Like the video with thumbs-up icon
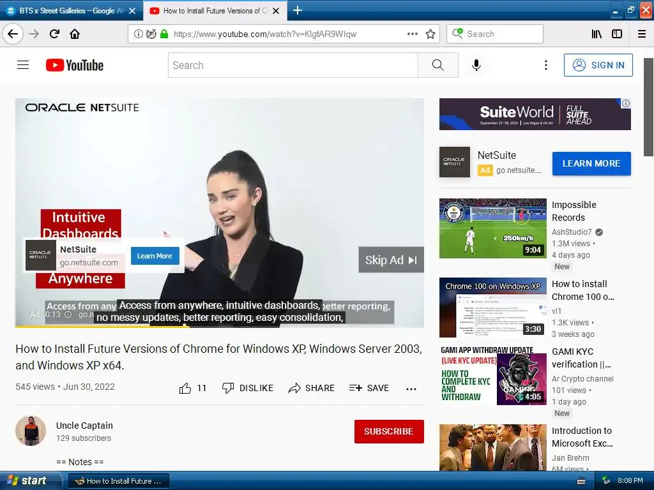654x490 pixels. [x=185, y=388]
